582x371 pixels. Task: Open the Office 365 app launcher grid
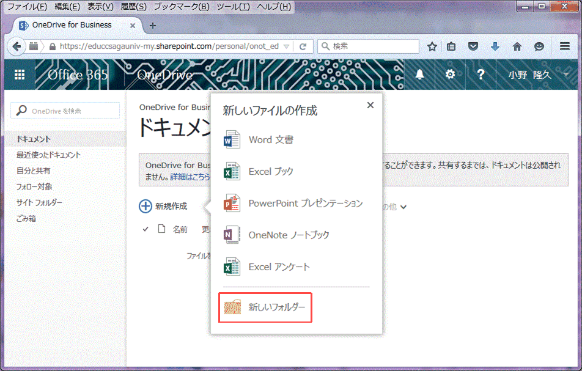point(20,75)
